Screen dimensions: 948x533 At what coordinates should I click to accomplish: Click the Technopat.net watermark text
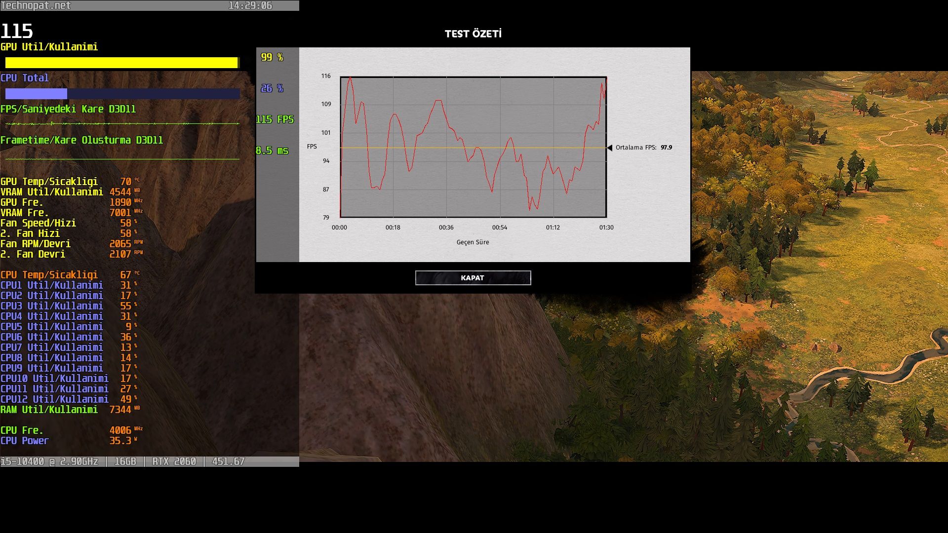point(36,5)
